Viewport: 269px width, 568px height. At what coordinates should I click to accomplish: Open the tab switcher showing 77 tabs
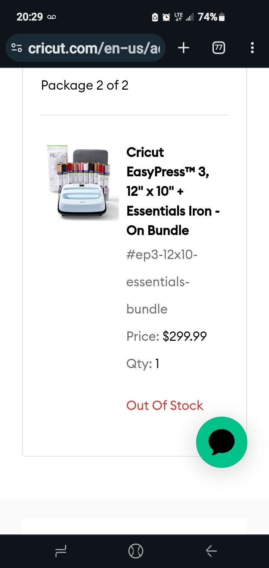(x=218, y=48)
